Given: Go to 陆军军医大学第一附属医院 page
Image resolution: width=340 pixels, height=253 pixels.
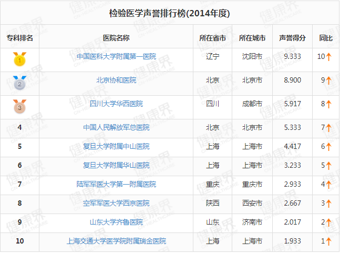Looking at the screenshot, I should point(116,184).
